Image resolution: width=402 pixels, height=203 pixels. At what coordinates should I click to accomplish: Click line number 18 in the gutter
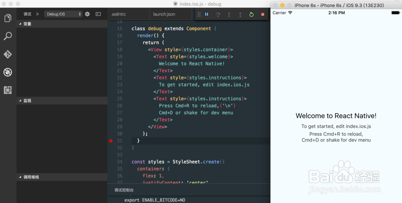(x=120, y=49)
